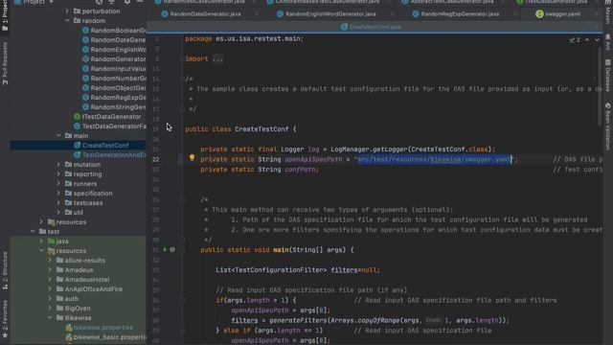This screenshot has height=345, width=613.
Task: Close the RandomDateGenerator.java tab
Action: [x=257, y=14]
